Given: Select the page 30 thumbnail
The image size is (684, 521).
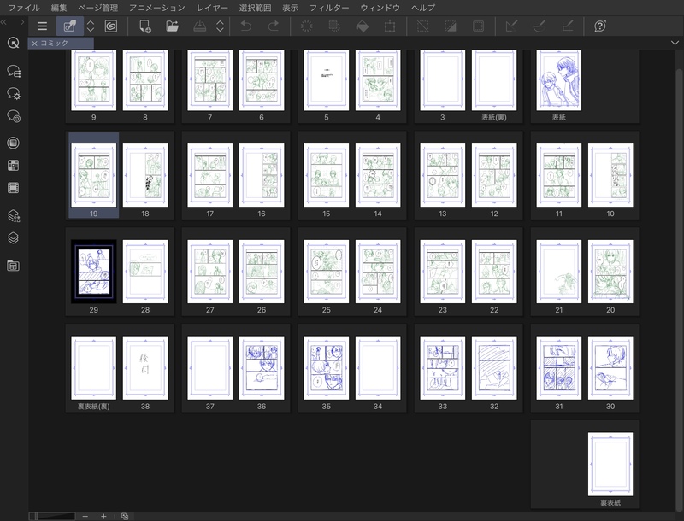Looking at the screenshot, I should [610, 367].
